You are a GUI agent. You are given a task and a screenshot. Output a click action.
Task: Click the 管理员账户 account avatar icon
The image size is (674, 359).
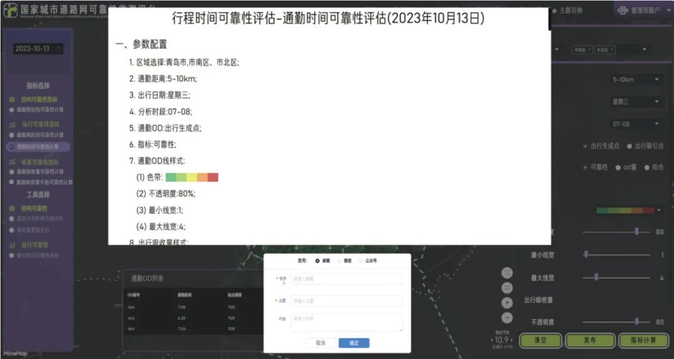pyautogui.click(x=623, y=11)
